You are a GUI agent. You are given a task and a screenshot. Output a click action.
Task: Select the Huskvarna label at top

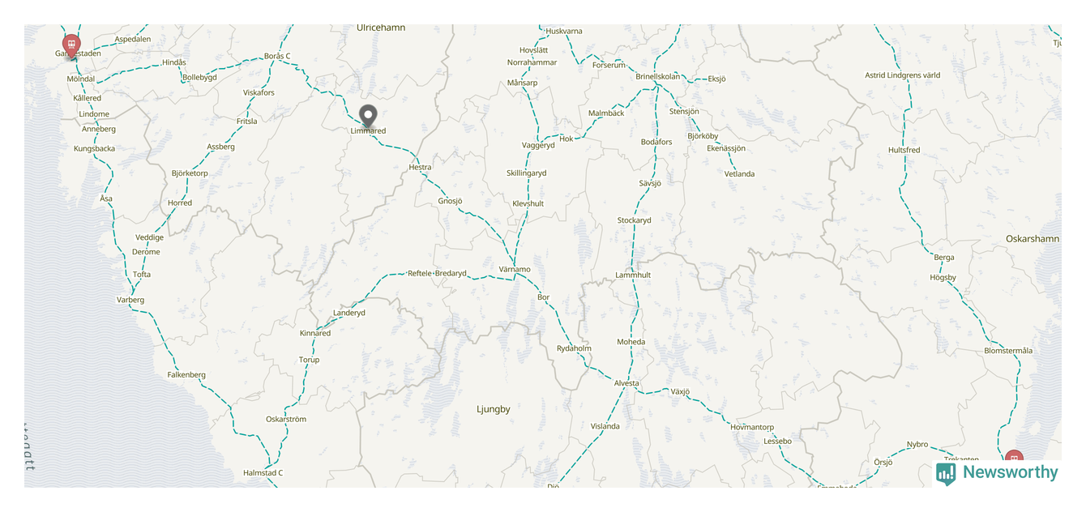coord(564,31)
